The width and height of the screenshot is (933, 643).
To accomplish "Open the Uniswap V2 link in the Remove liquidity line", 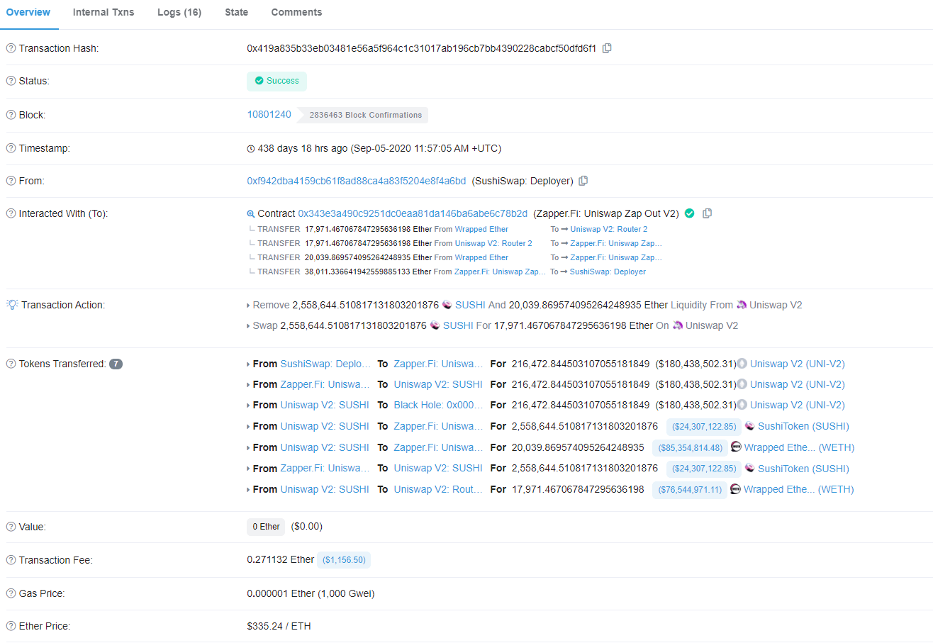I will coord(776,305).
